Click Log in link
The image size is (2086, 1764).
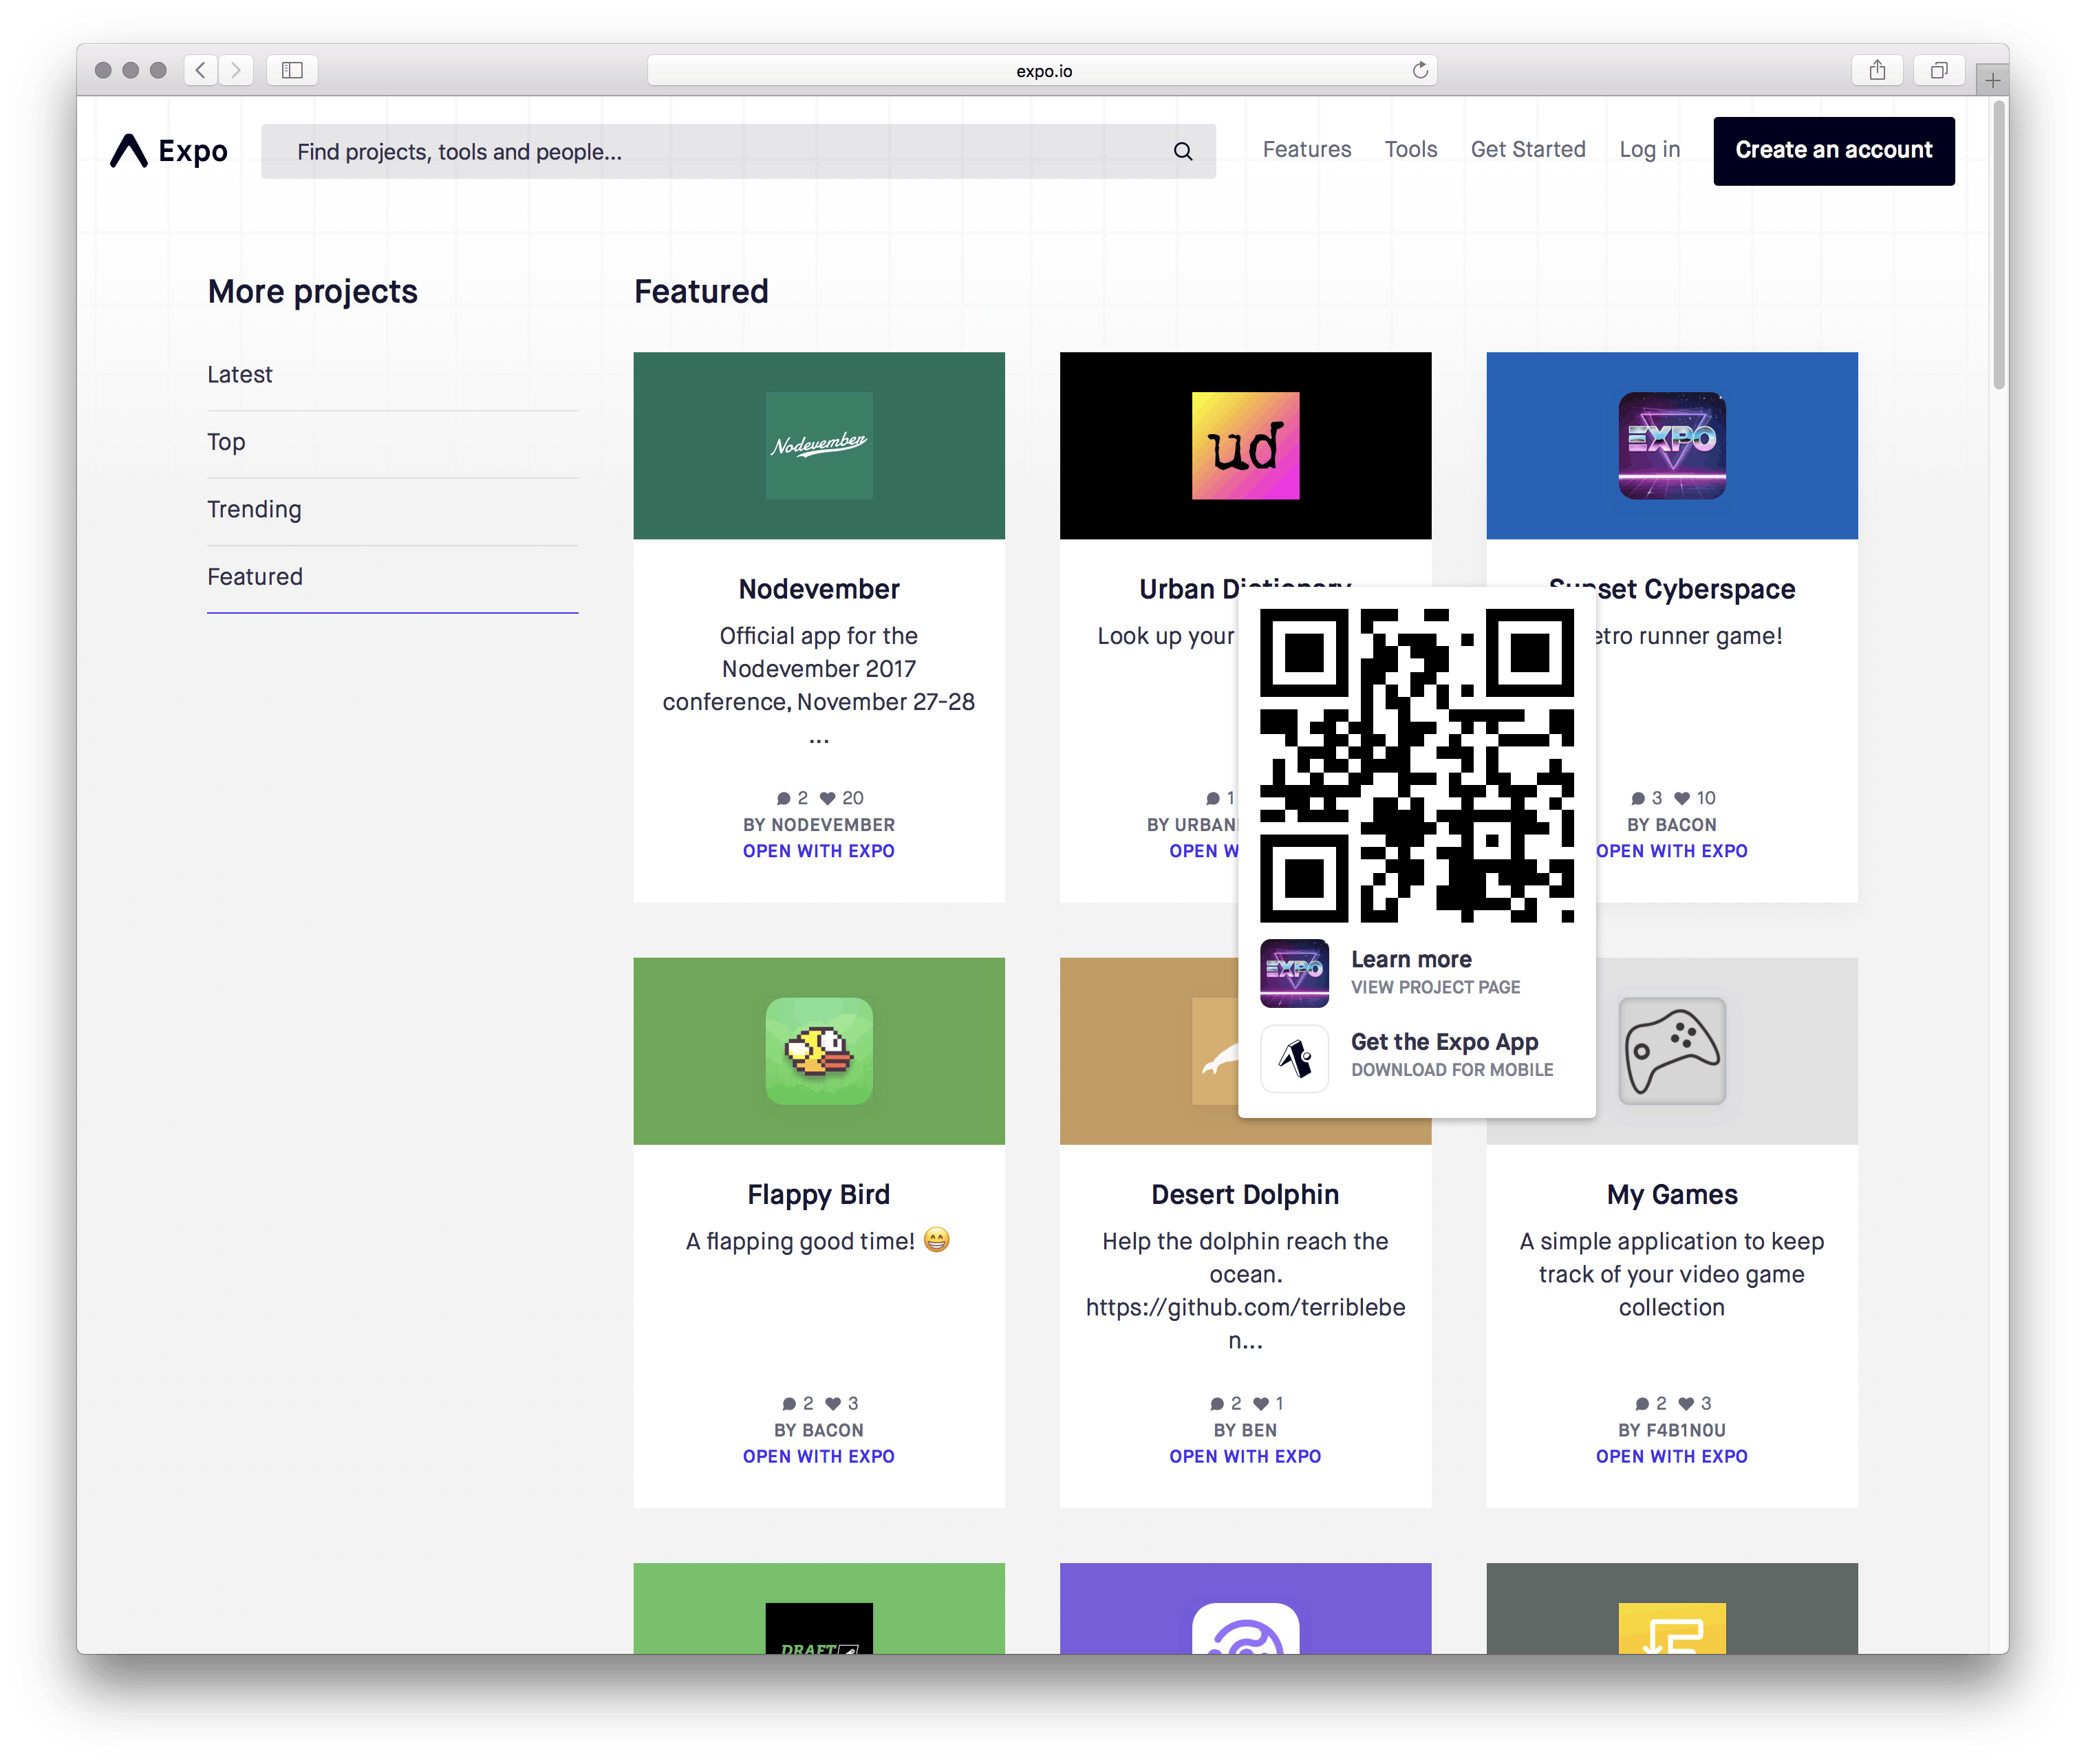click(1649, 150)
